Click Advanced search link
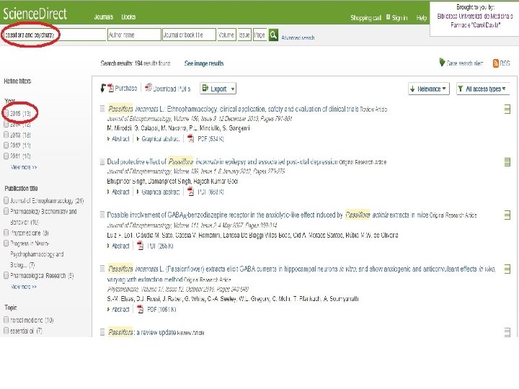The width and height of the screenshot is (519, 389). [x=298, y=37]
